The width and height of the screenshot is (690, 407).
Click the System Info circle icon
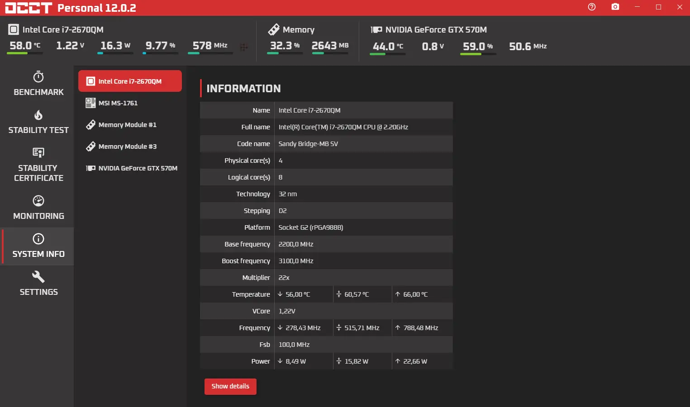(x=38, y=238)
